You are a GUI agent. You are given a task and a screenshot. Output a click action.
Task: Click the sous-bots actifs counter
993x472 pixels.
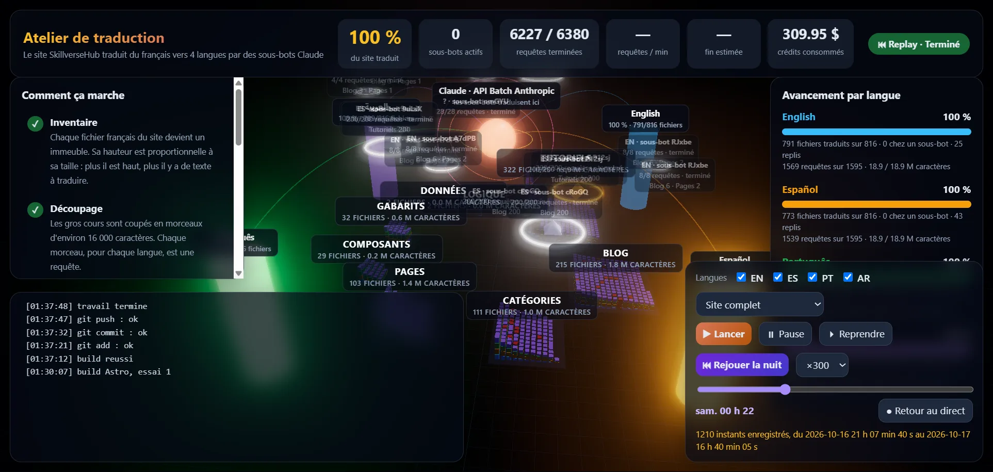click(455, 44)
